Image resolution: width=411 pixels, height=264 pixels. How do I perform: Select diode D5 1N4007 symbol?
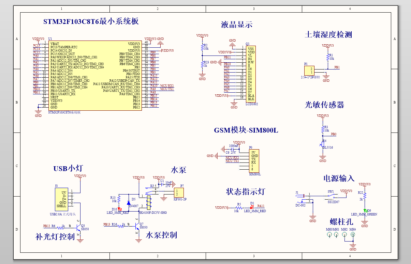click(x=129, y=202)
